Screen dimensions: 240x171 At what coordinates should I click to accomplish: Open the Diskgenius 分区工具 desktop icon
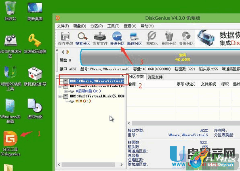10,143
